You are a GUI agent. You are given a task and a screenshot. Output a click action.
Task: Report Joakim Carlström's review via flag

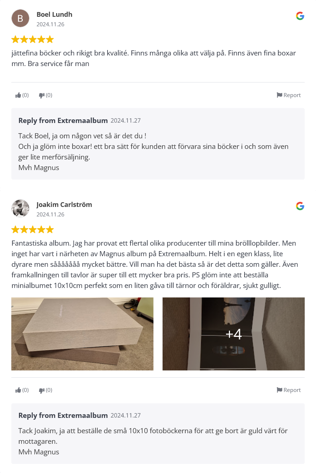pos(289,390)
